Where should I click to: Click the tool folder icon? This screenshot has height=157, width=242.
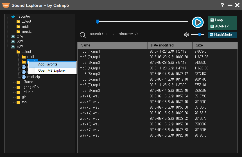pyautogui.click(x=18, y=102)
